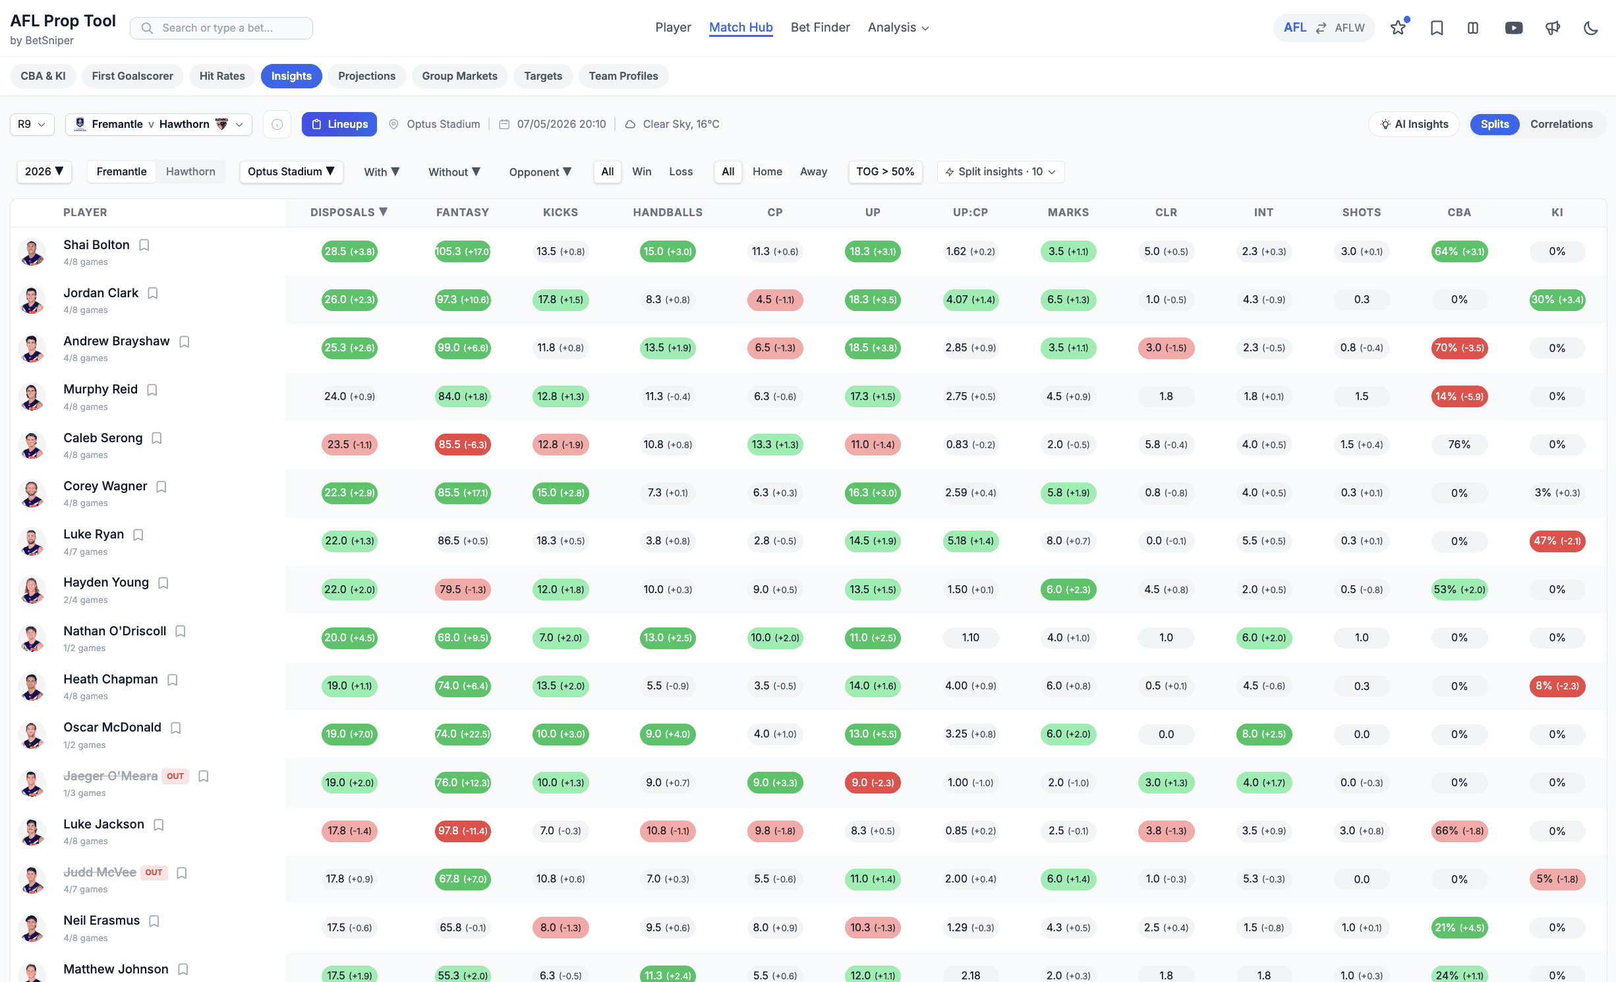
Task: Open saved bookmarks icon in header
Action: (1437, 28)
